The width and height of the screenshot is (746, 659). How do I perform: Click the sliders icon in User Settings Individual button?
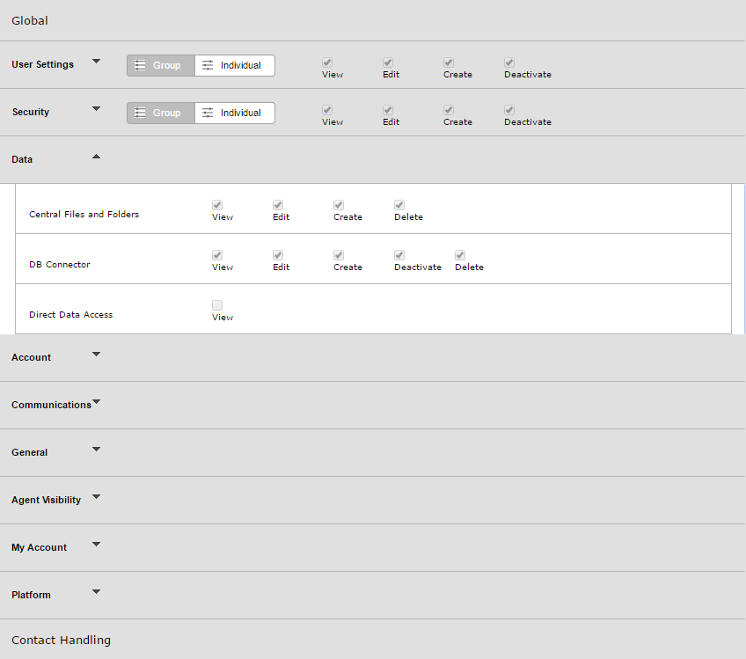point(208,65)
